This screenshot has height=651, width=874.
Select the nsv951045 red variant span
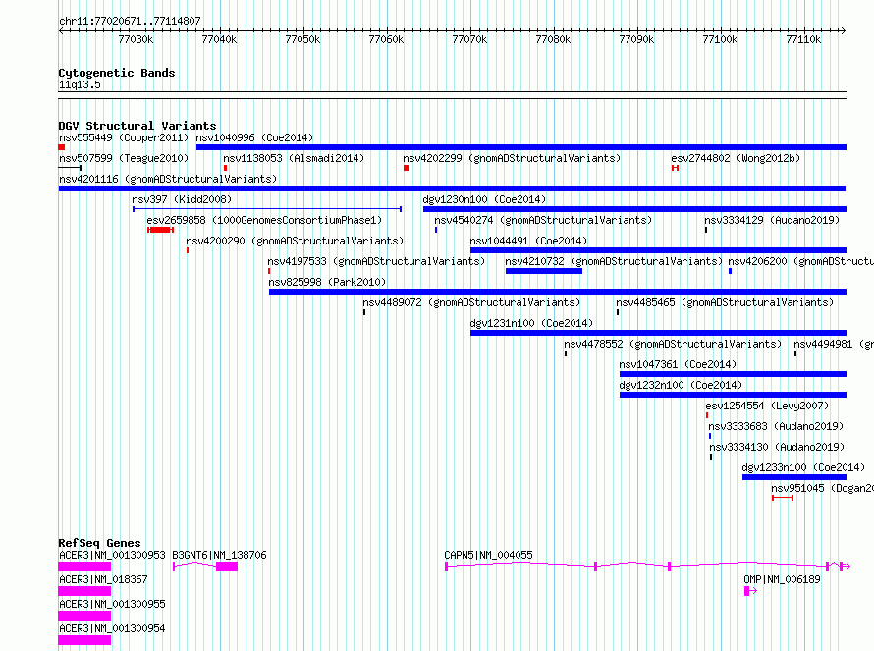pos(783,498)
